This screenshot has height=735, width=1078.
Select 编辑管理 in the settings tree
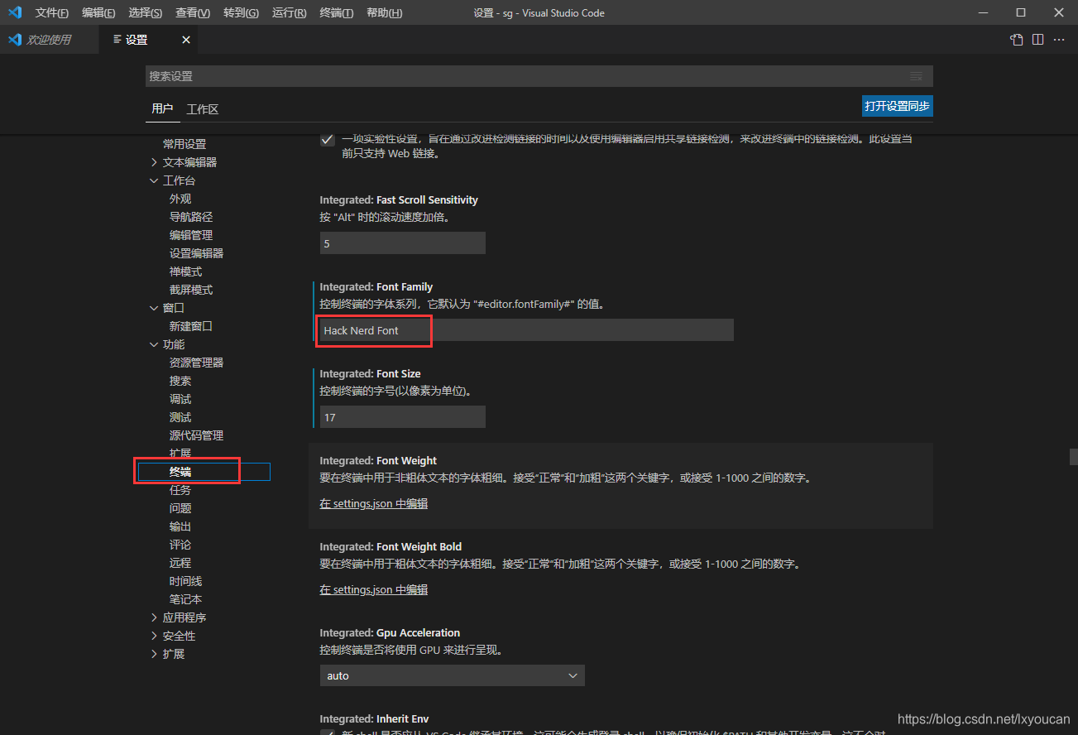[191, 235]
